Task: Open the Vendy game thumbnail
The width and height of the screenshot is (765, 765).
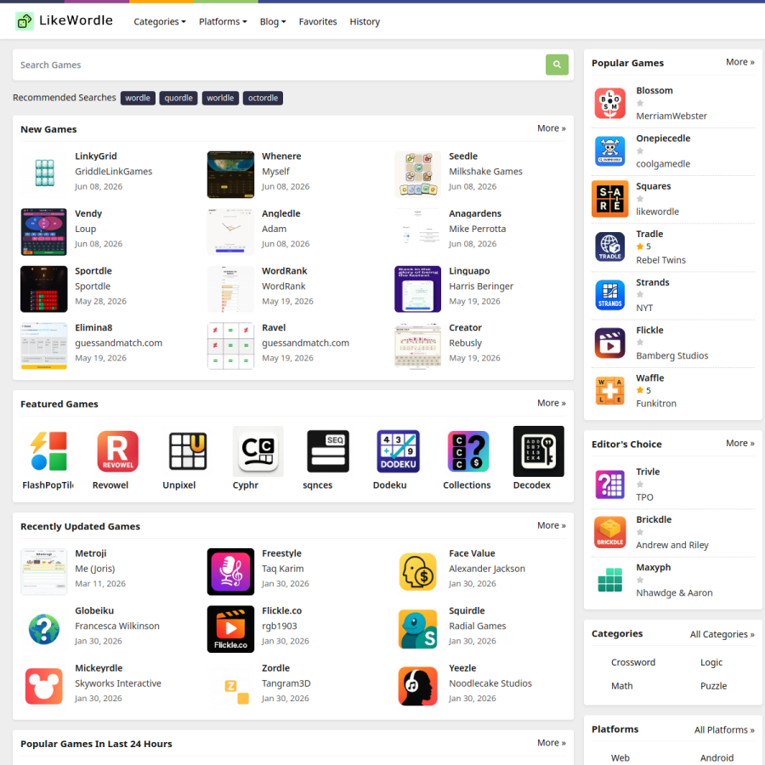Action: [x=44, y=232]
